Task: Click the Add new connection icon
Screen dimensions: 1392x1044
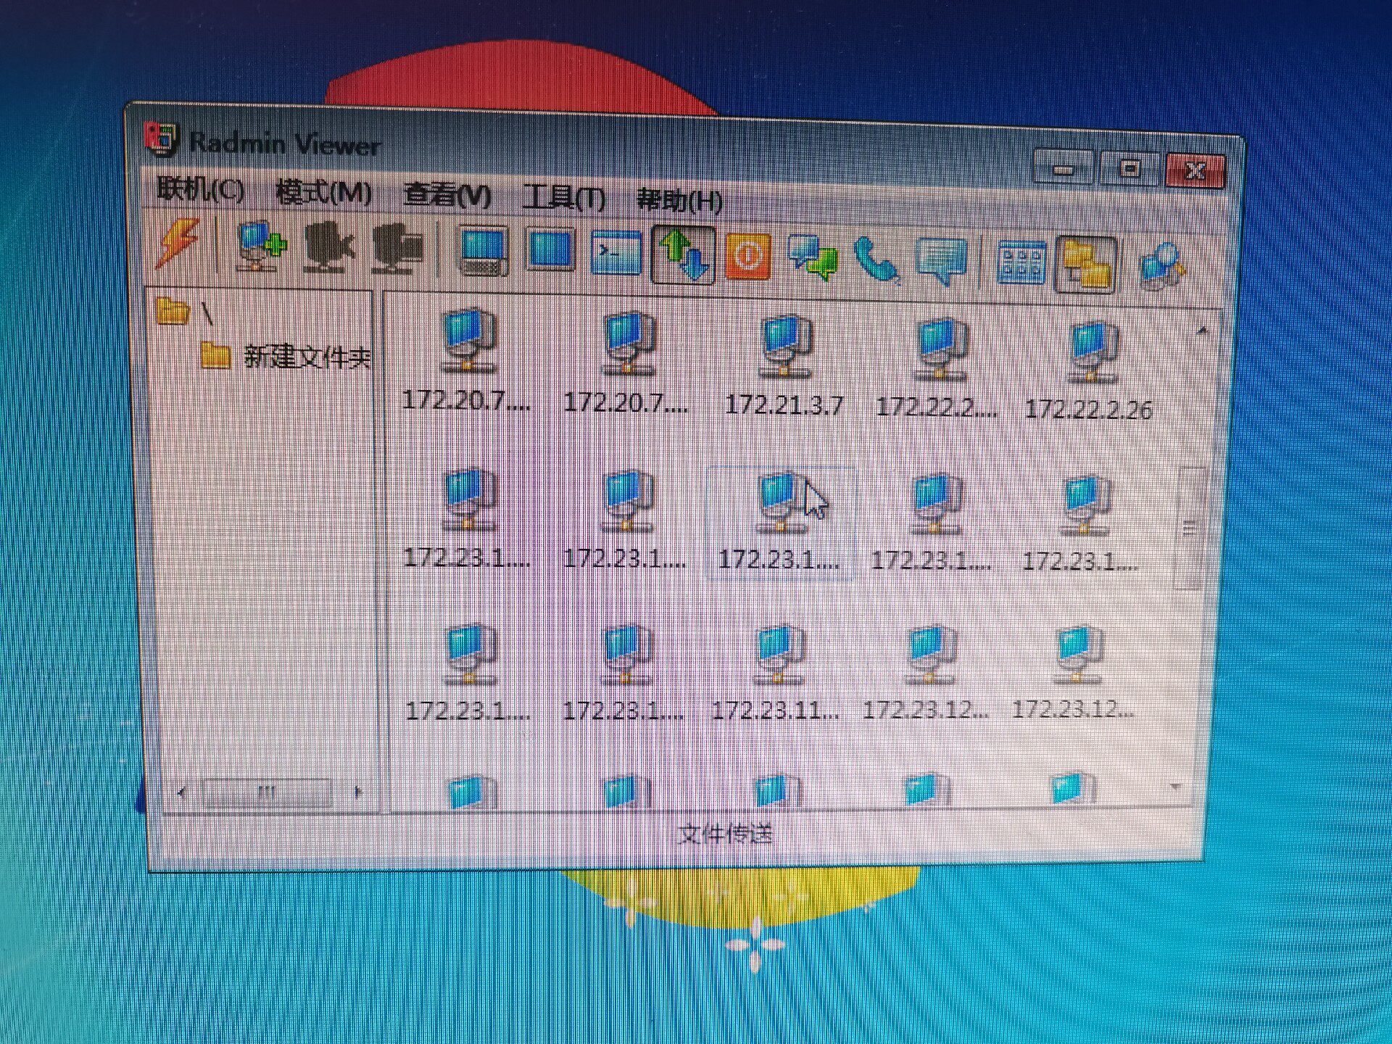Action: pyautogui.click(x=262, y=246)
